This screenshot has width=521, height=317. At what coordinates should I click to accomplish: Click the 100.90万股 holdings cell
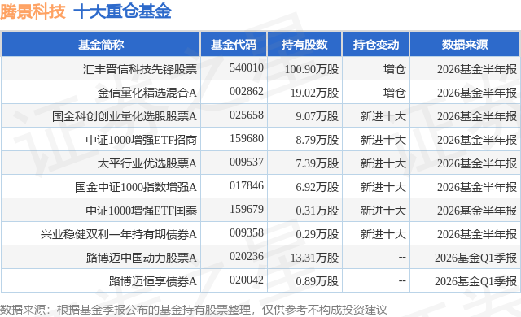pos(312,69)
